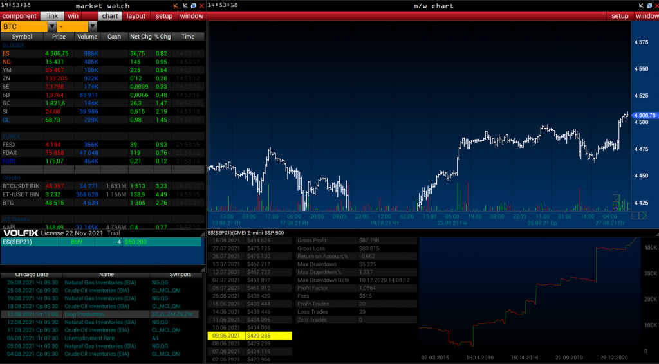Click the G icon on chart
Image resolution: width=659 pixels, height=364 pixels.
pos(616,198)
